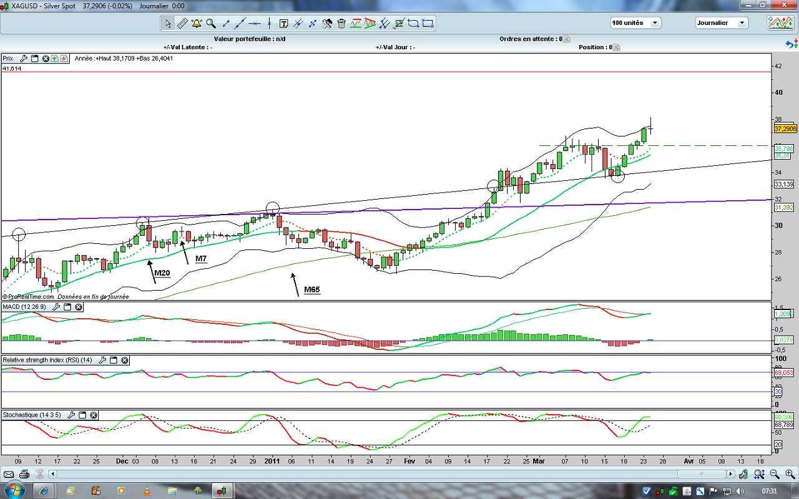
Task: Select the ruler measurement tool
Action: (182, 24)
